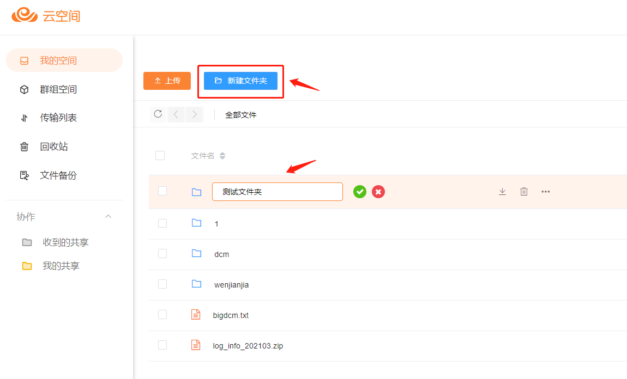Viewport: 627px width, 379px height.
Task: Open 群组空间 in the sidebar
Action: [x=58, y=89]
